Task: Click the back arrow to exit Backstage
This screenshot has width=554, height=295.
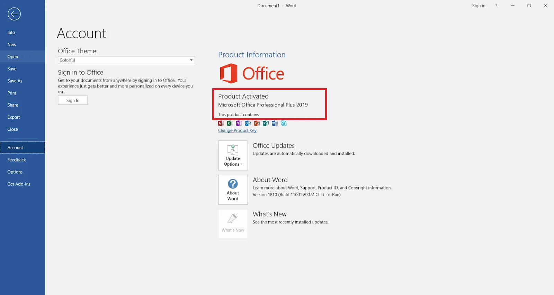Action: tap(14, 14)
